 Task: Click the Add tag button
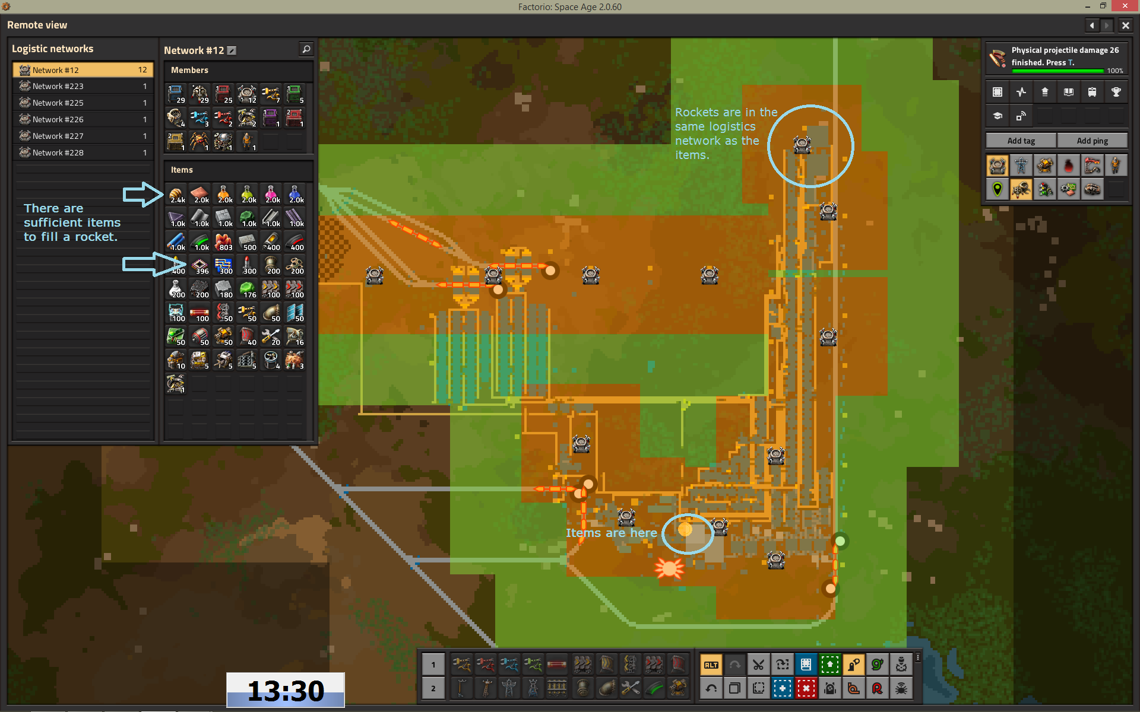[1021, 141]
